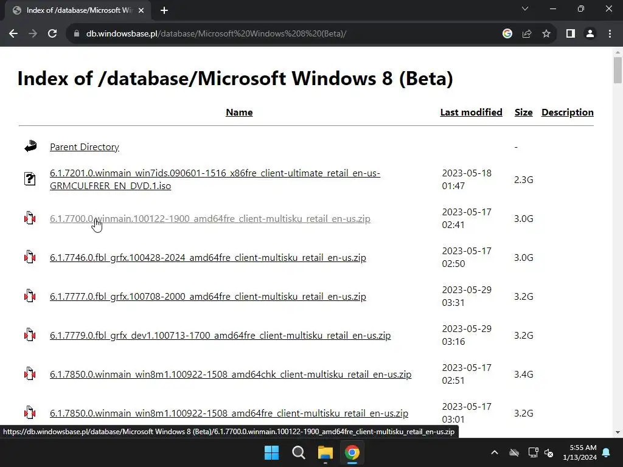Click the zip icon beside 6.1.7779.0 file
The width and height of the screenshot is (623, 467).
[30, 335]
